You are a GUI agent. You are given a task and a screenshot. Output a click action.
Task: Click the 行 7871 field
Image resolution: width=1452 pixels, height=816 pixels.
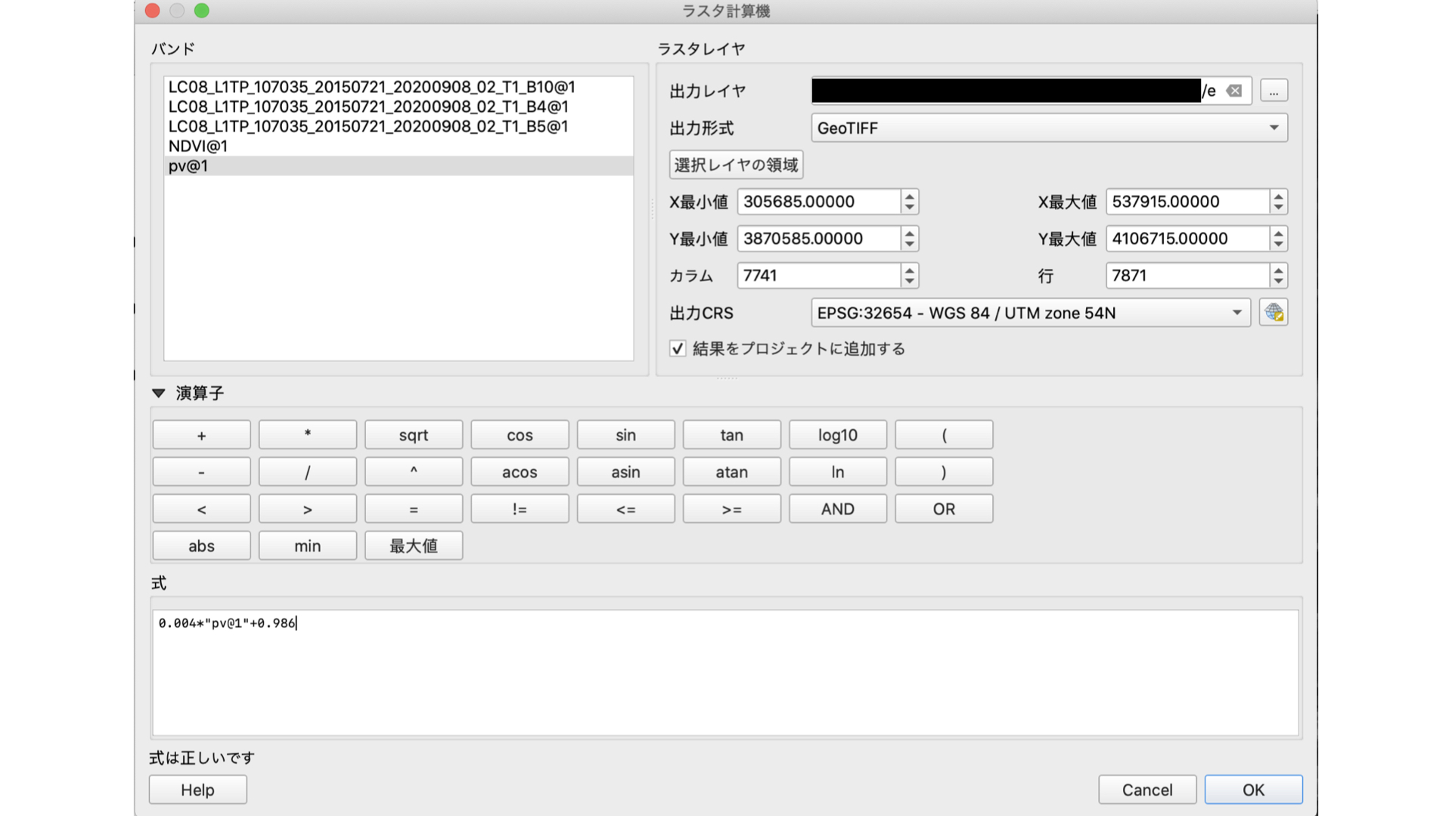[1187, 276]
